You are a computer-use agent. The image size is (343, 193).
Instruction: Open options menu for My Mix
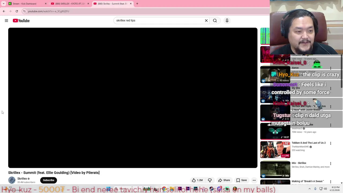pyautogui.click(x=331, y=88)
